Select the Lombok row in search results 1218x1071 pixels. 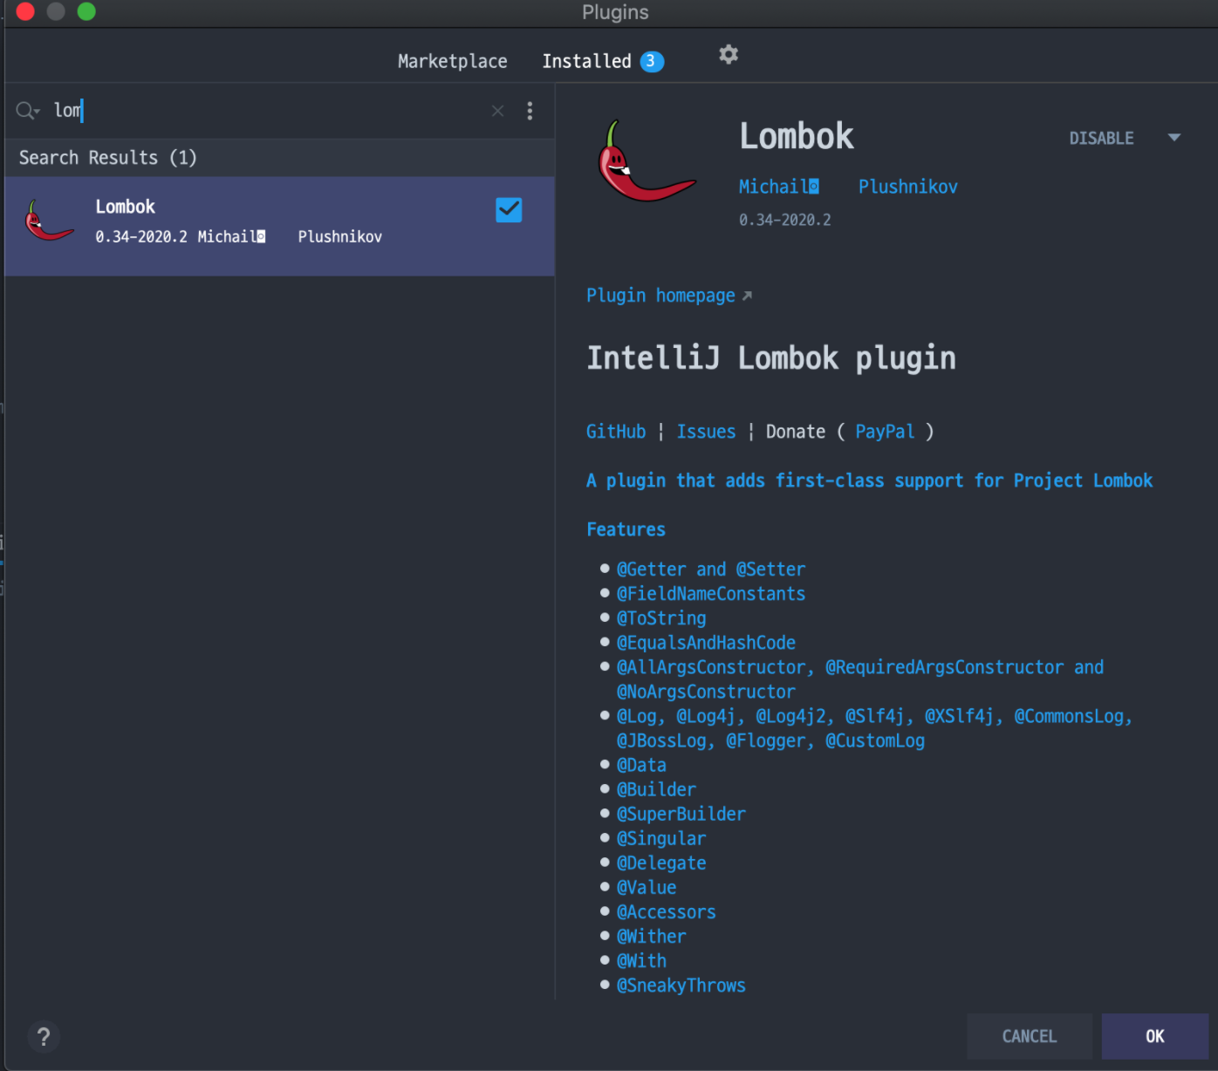[279, 227]
